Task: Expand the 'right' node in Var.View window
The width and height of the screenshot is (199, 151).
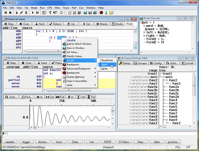Action: pyautogui.click(x=144, y=35)
